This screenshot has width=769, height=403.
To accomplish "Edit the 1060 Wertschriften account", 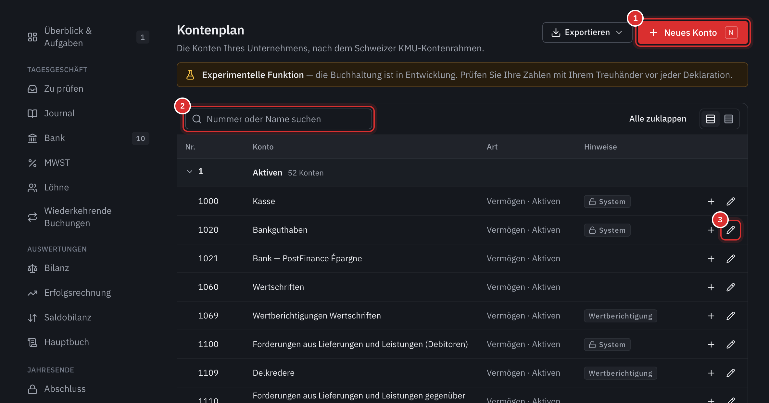I will (x=731, y=287).
